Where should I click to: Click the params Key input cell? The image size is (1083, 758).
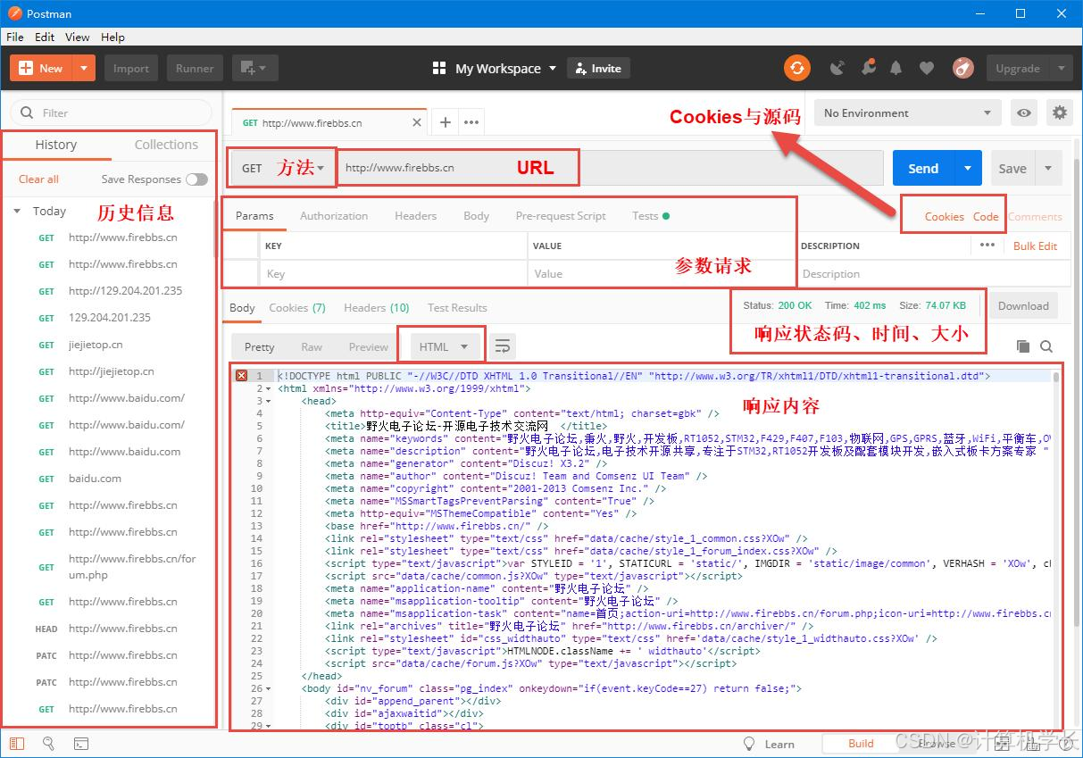click(x=394, y=274)
